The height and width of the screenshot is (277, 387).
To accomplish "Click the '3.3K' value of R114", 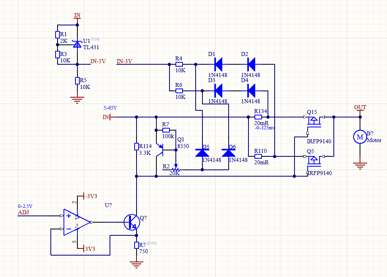I will click(x=145, y=153).
